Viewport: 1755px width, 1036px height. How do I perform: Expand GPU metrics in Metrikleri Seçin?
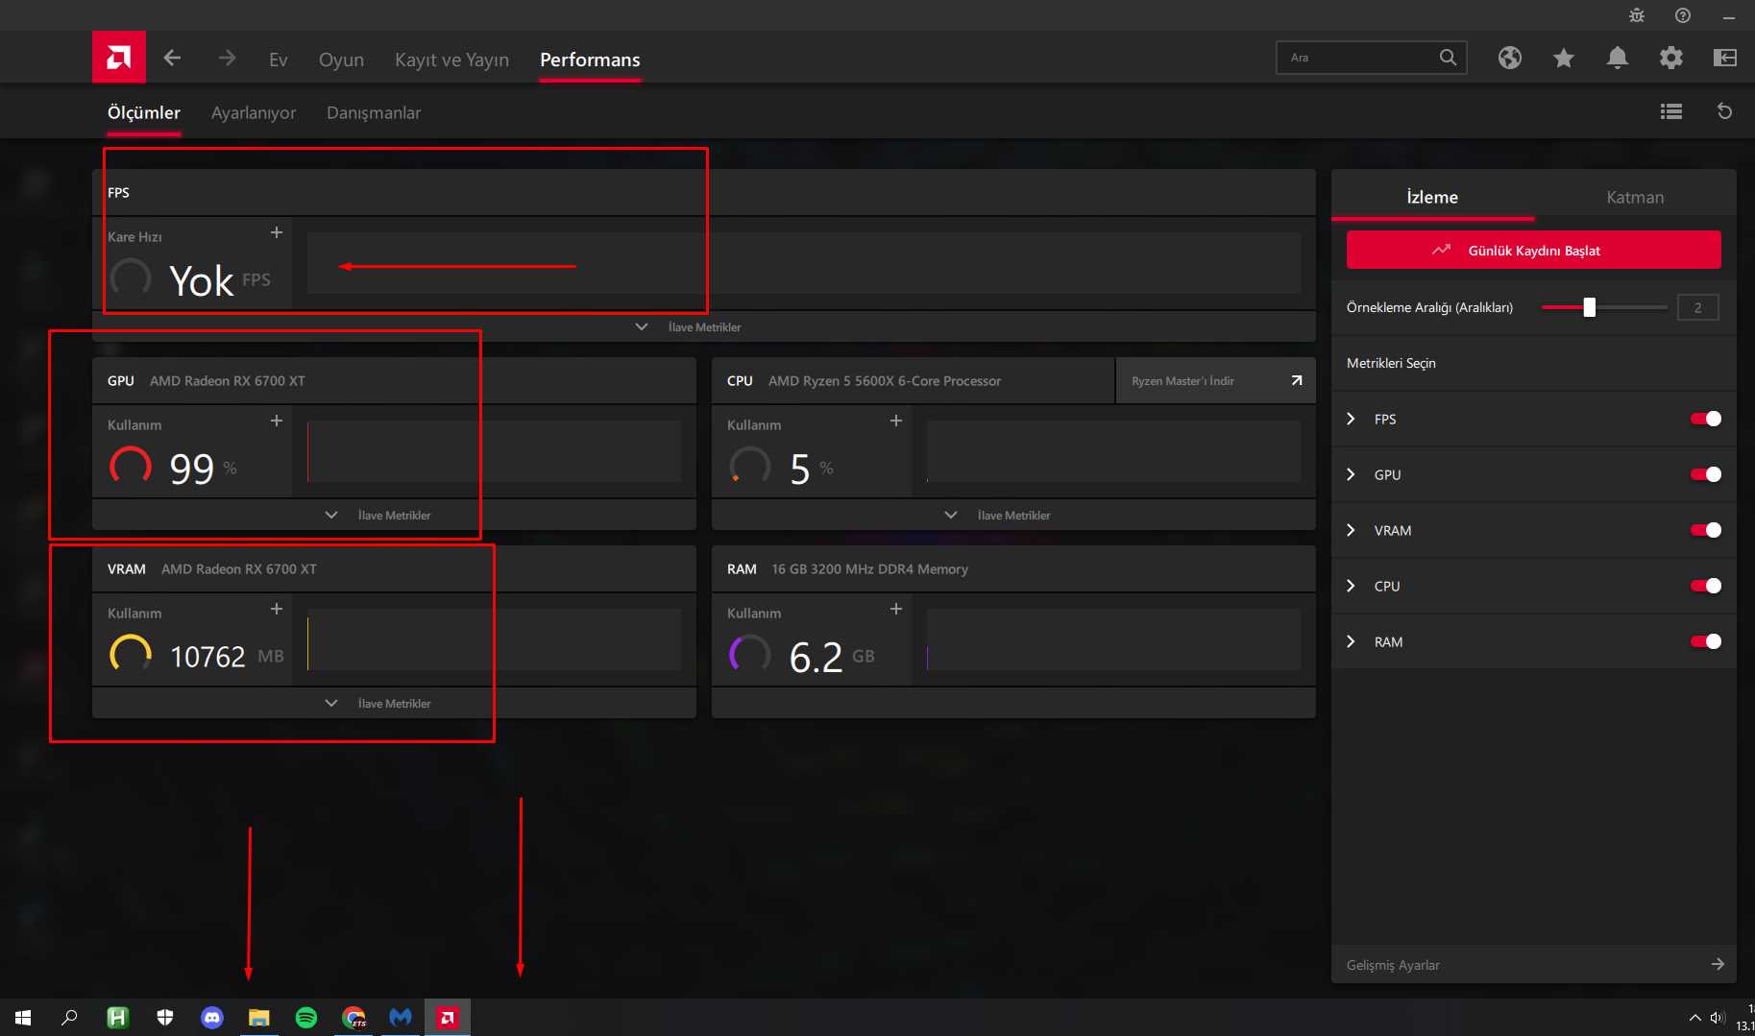pyautogui.click(x=1352, y=474)
